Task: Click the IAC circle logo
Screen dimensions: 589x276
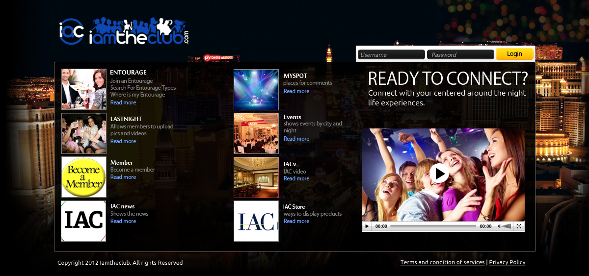Action: pos(72,32)
